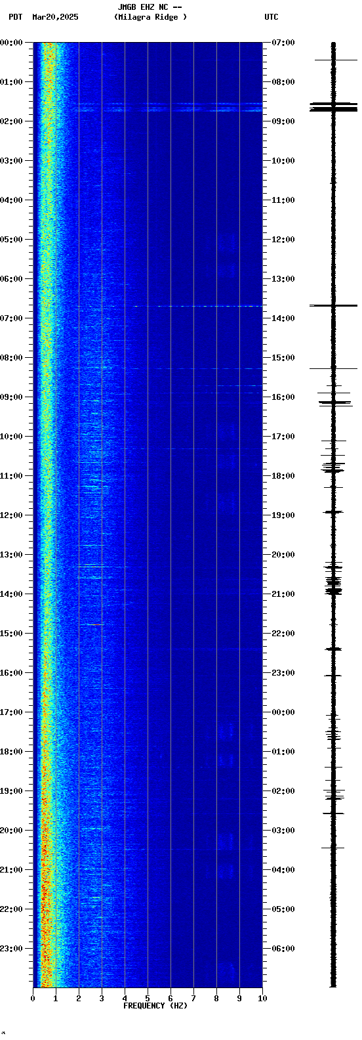Viewport: 362px width, 1040px height.
Task: Click the seismogram burst cluster just before 21:00 UTC
Action: click(333, 586)
